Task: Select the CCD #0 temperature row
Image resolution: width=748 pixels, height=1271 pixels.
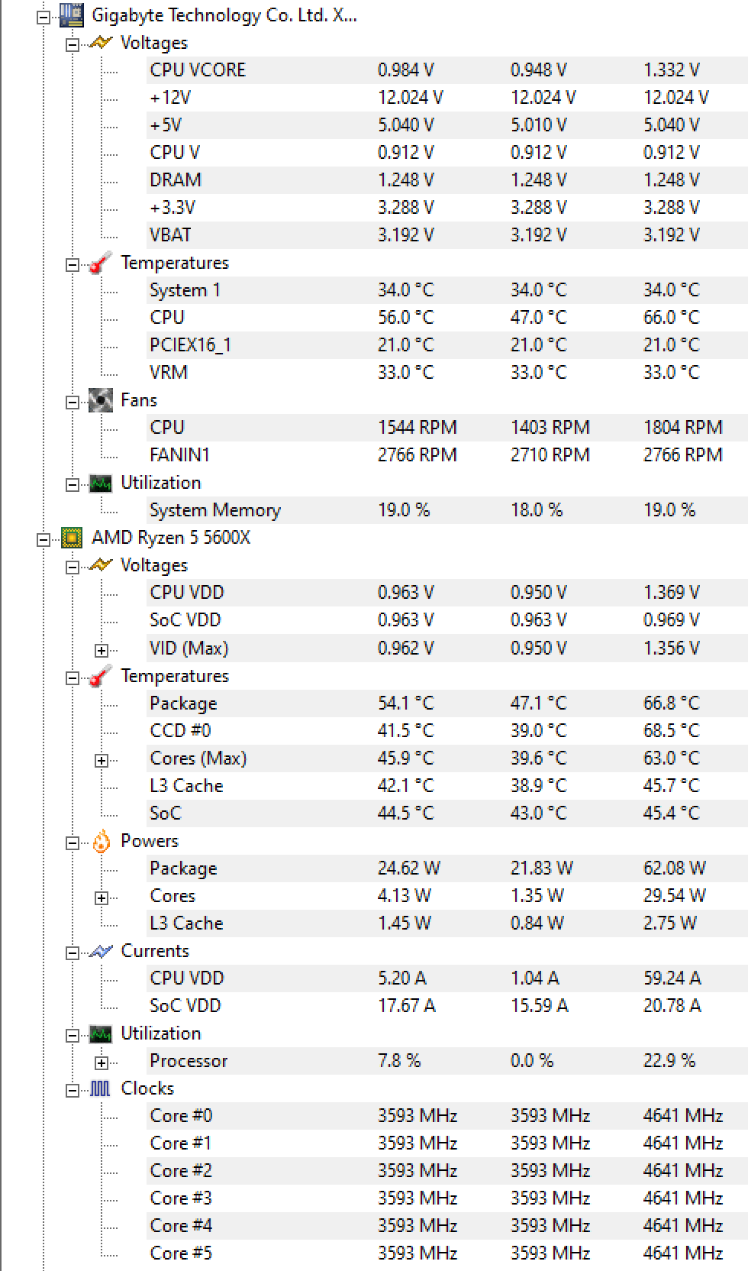Action: coord(447,731)
